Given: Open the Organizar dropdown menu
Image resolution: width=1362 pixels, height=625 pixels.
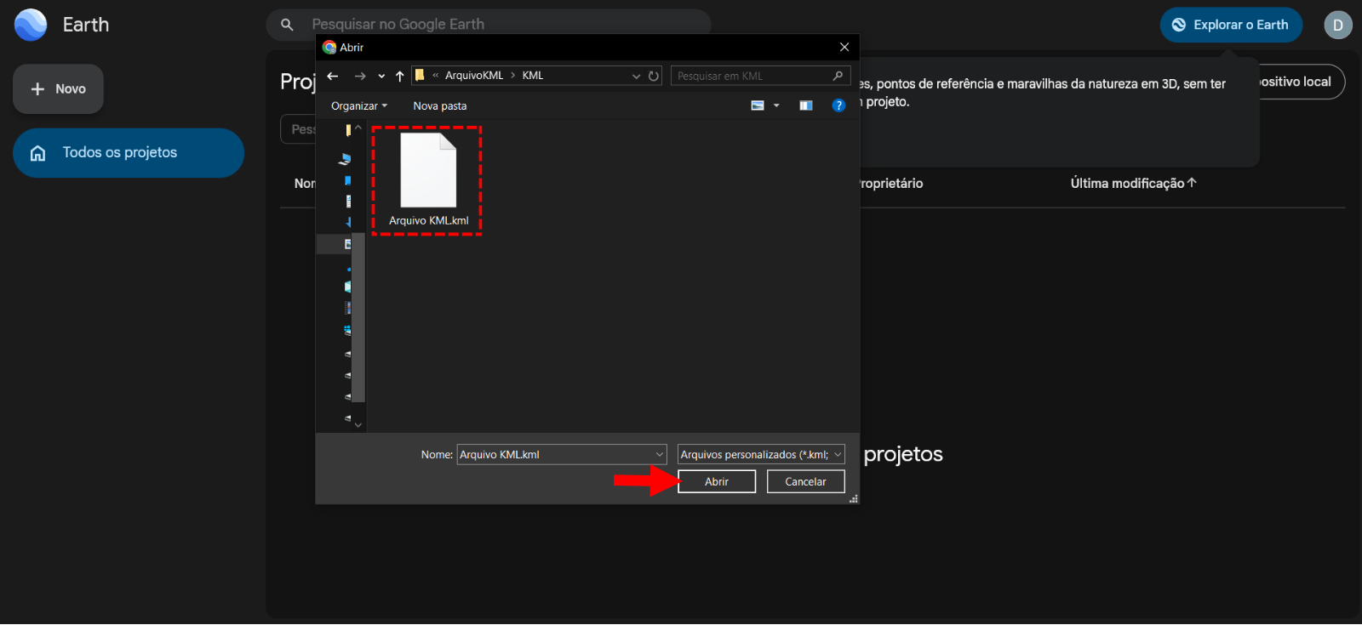Looking at the screenshot, I should point(358,105).
